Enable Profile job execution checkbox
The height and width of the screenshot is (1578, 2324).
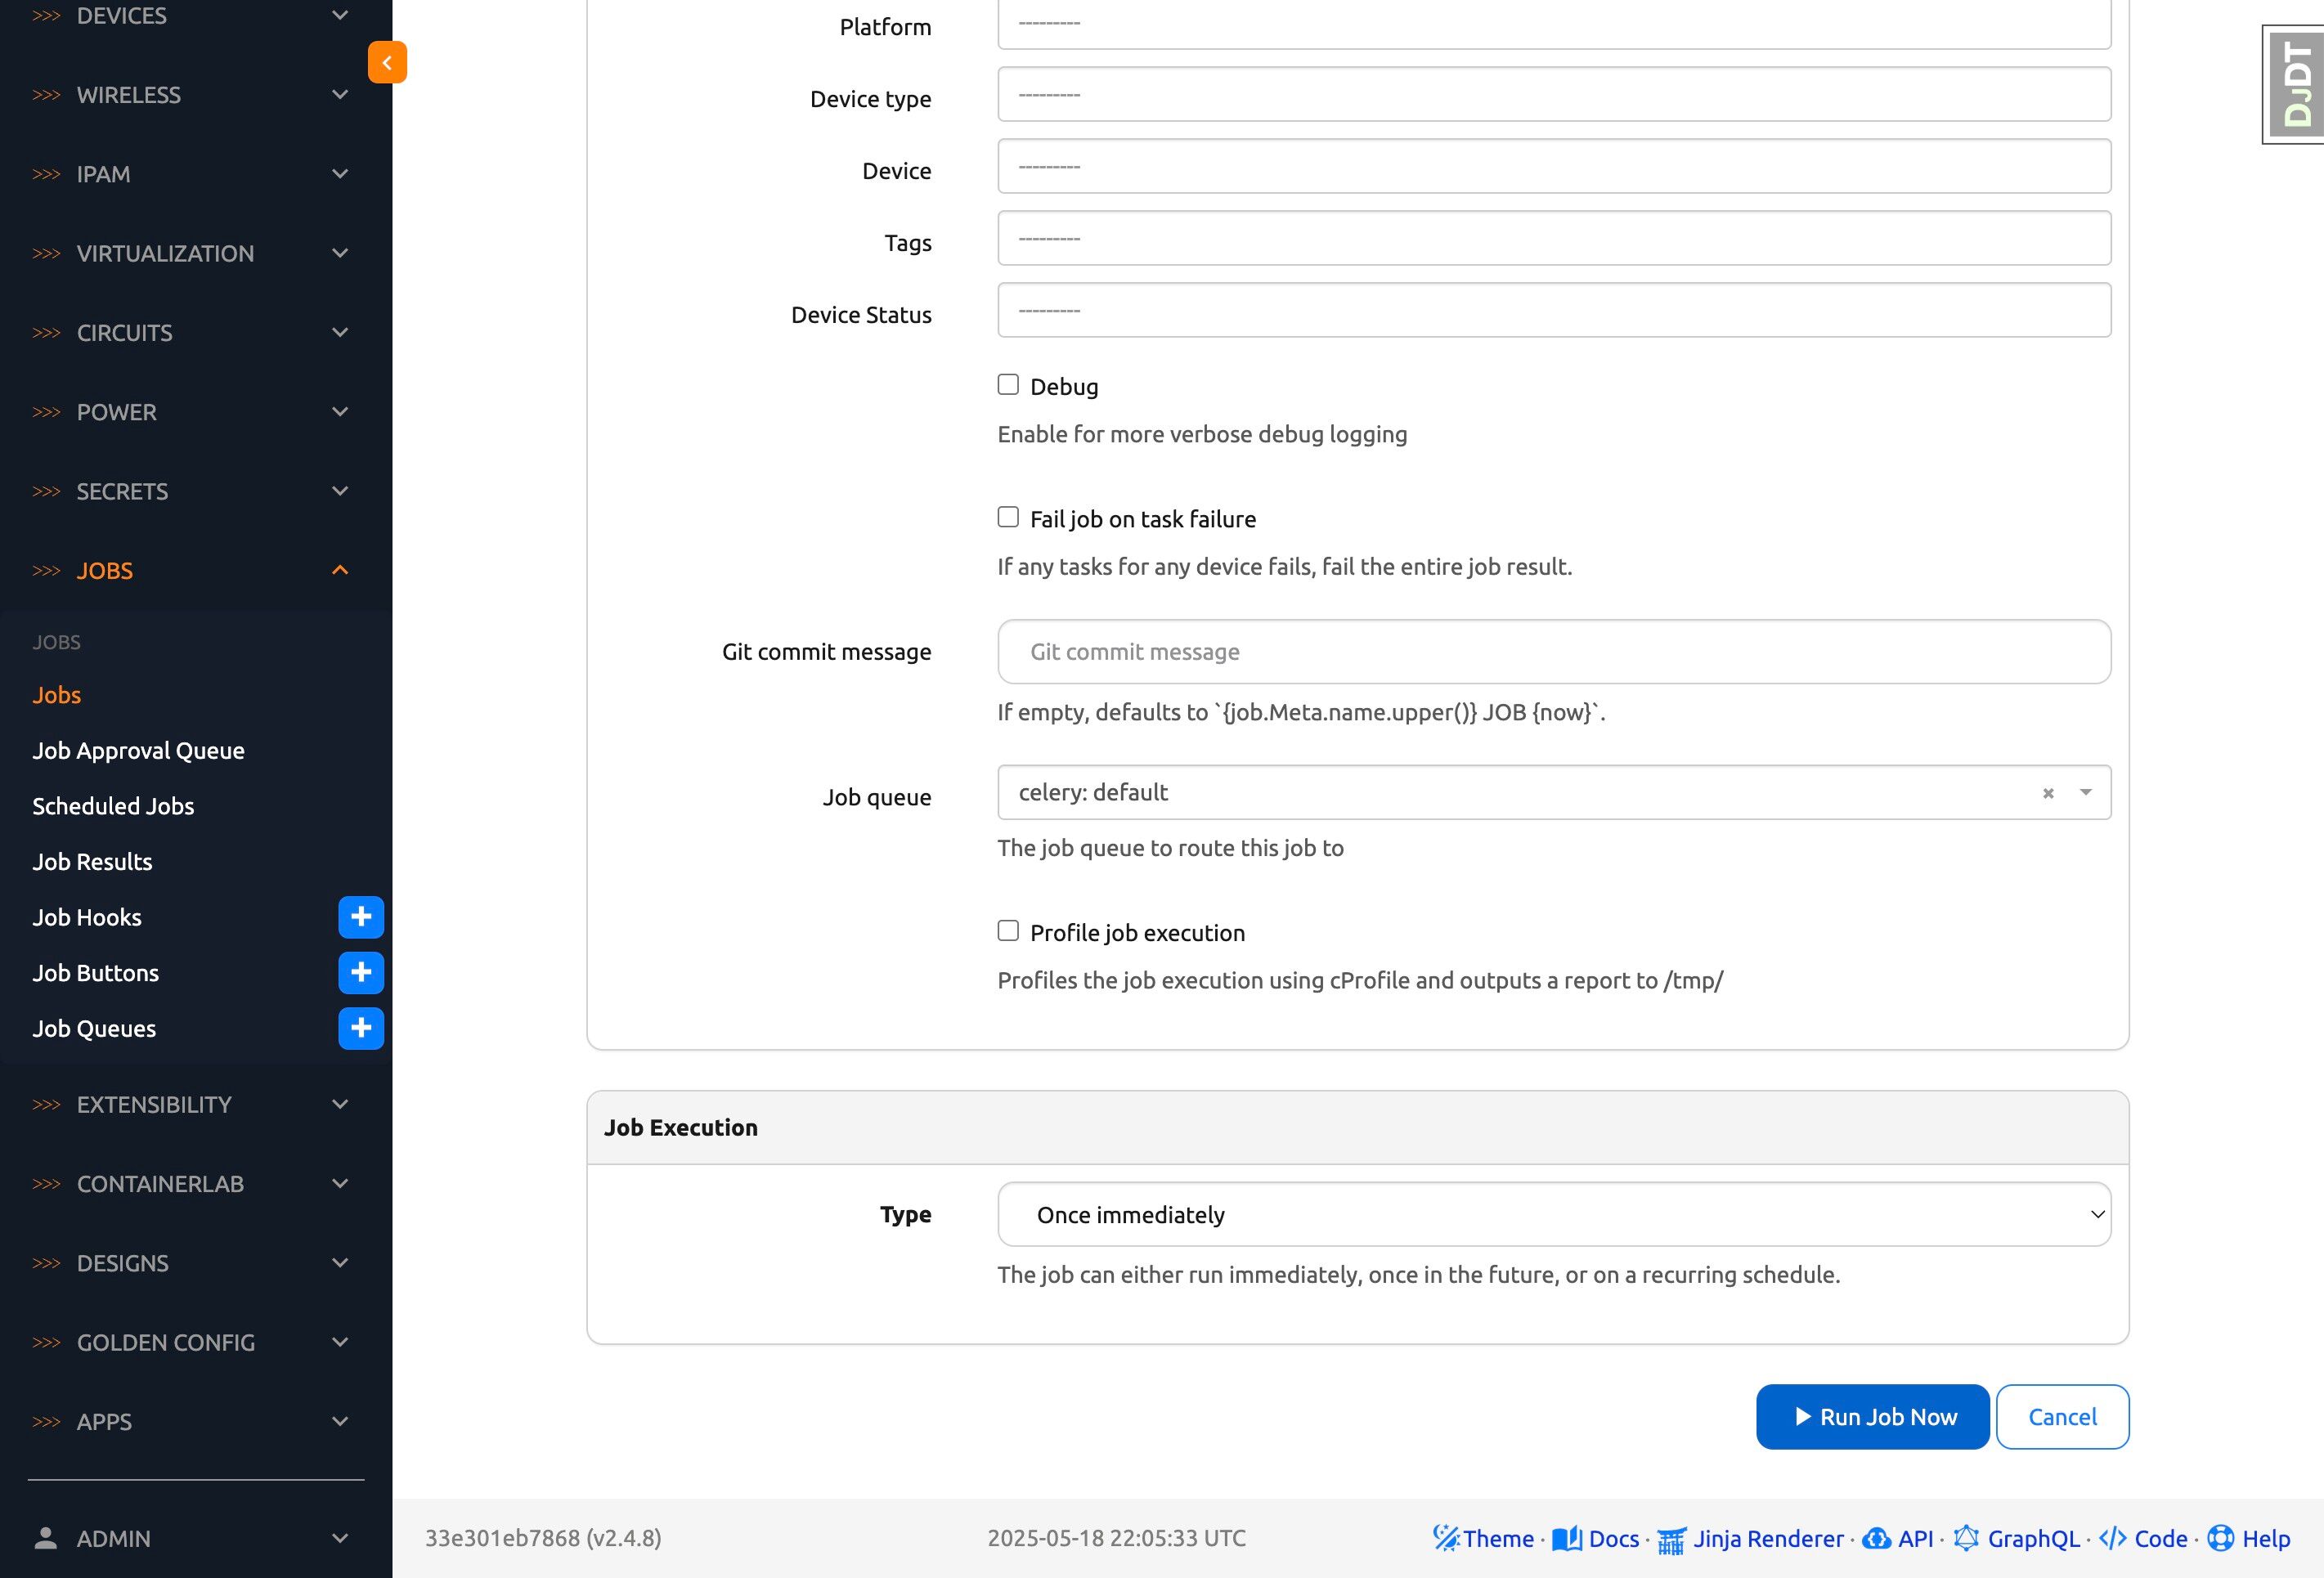click(x=1008, y=931)
